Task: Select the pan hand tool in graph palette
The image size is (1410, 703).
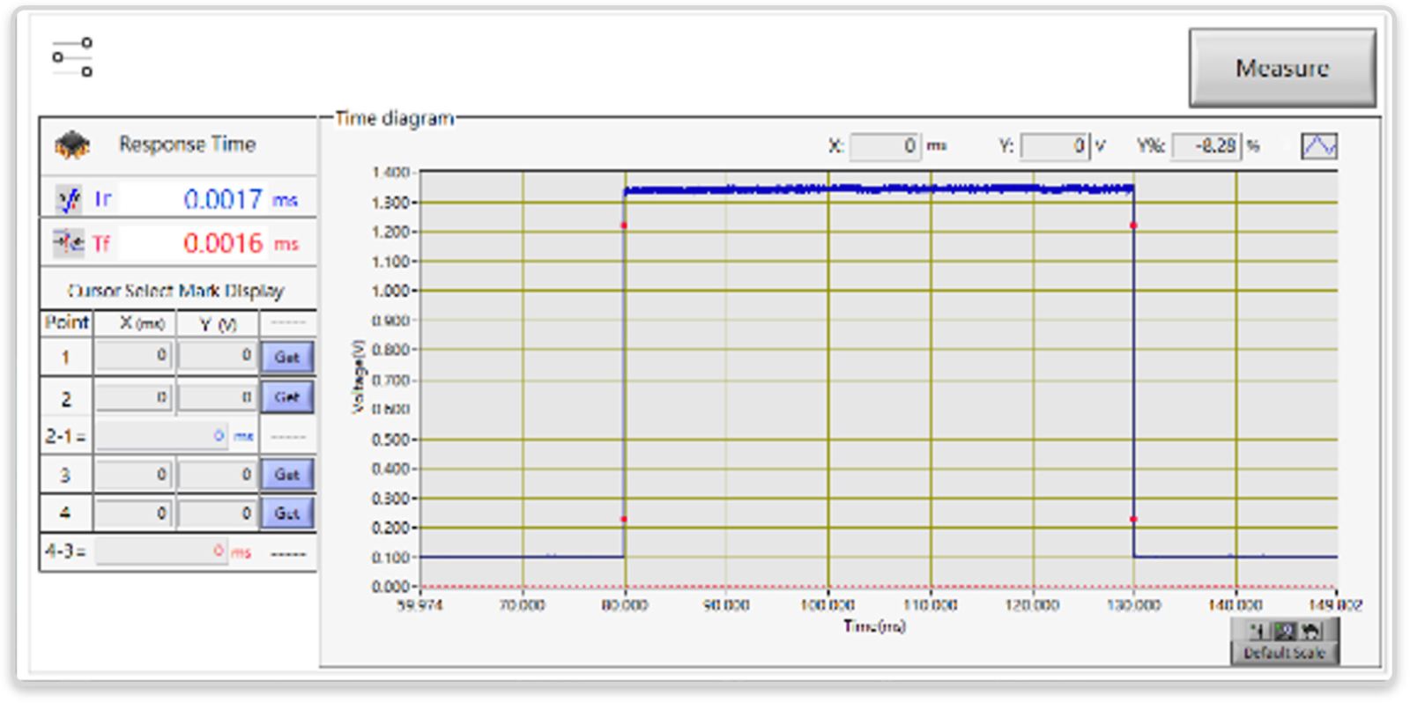Action: point(1311,631)
